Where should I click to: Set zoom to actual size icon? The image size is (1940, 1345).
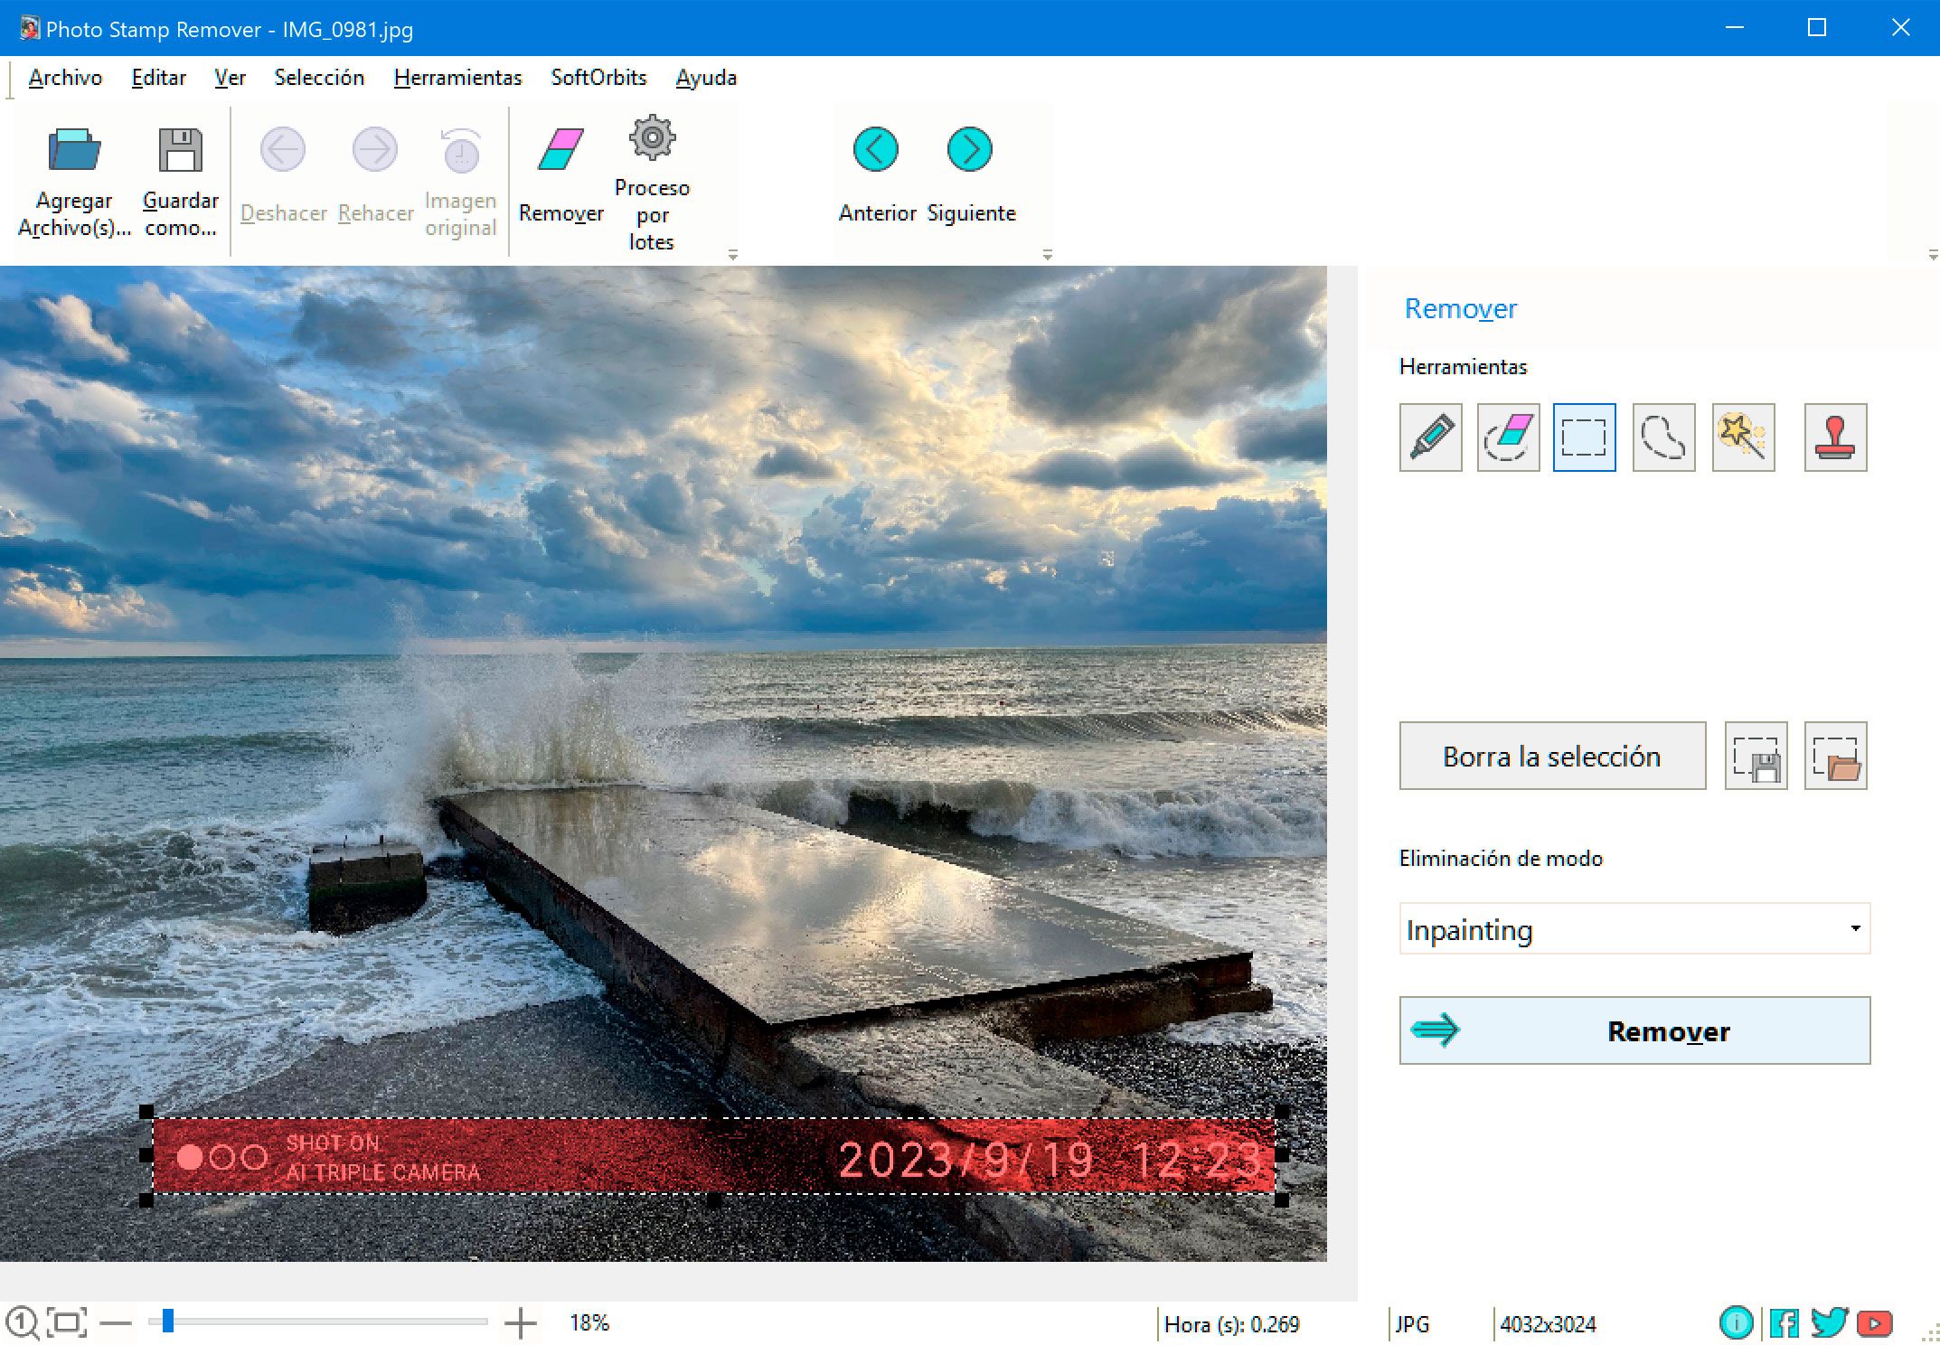tap(22, 1322)
